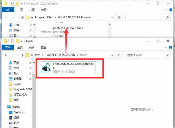
Task: Open 下载 in Print2CAD window sidebar
Action: coord(17,25)
